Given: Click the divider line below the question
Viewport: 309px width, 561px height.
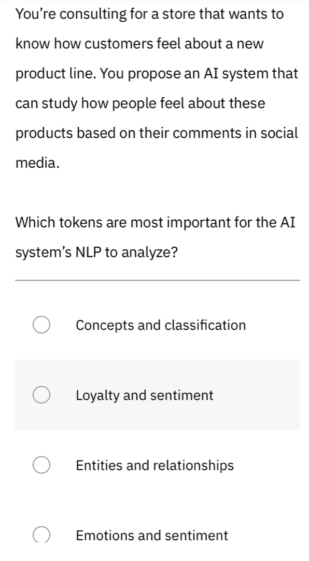Looking at the screenshot, I should (x=154, y=281).
